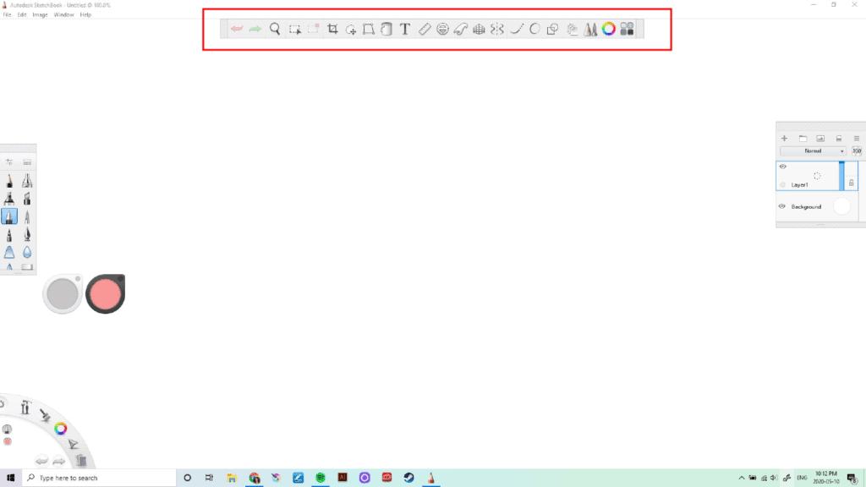Open the Image menu
866x487 pixels.
[x=40, y=15]
